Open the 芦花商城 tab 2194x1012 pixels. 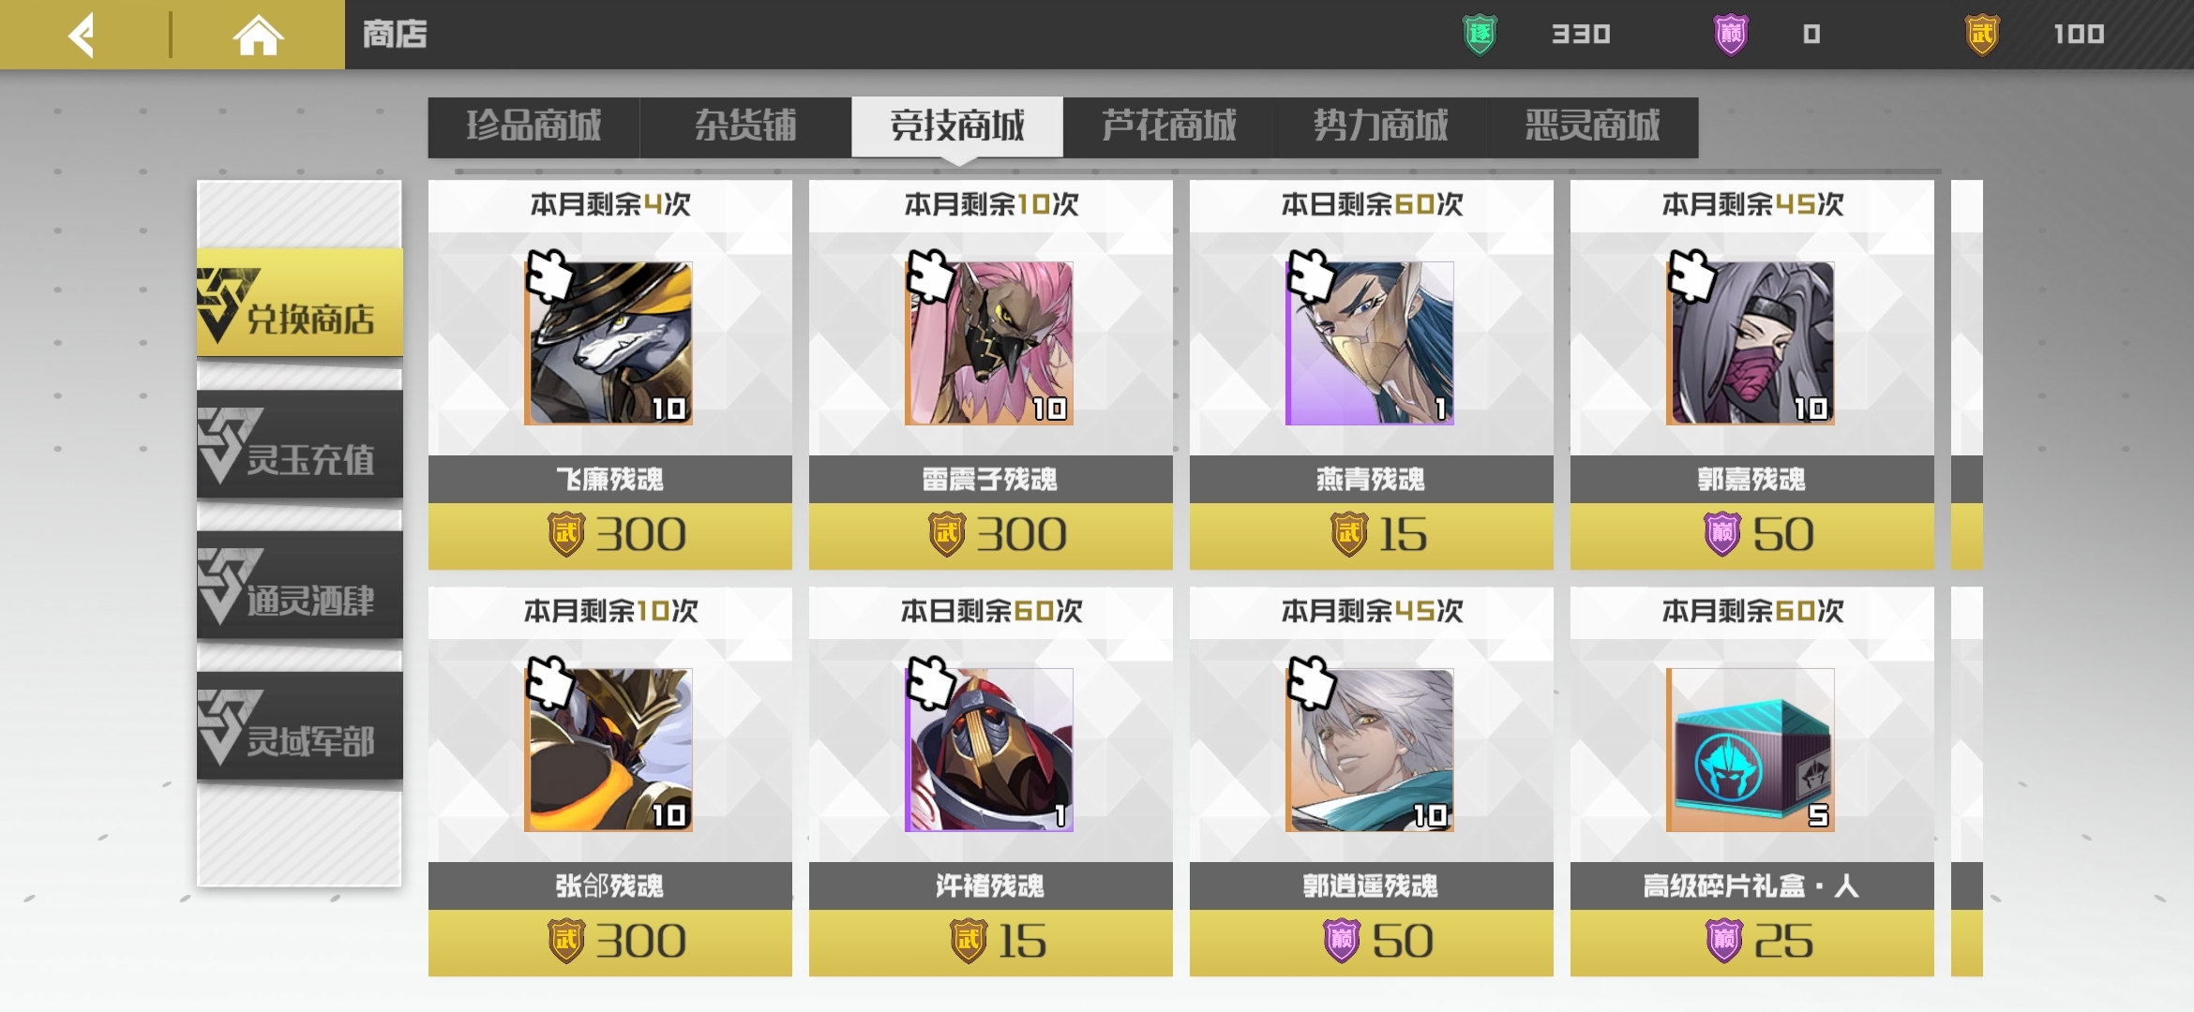coord(1169,126)
